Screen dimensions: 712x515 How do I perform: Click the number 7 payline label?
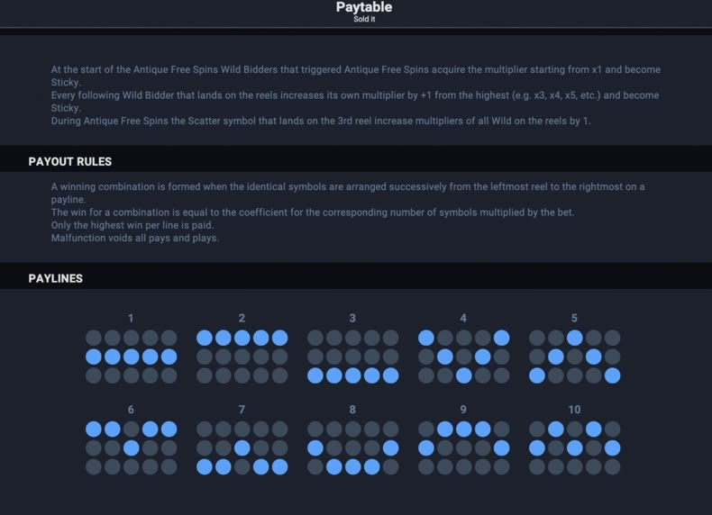(242, 410)
